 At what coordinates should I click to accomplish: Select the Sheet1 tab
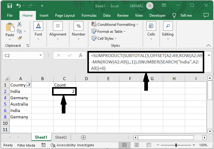point(41,137)
